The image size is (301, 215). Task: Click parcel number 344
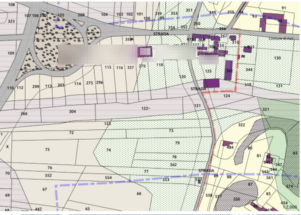249,69
